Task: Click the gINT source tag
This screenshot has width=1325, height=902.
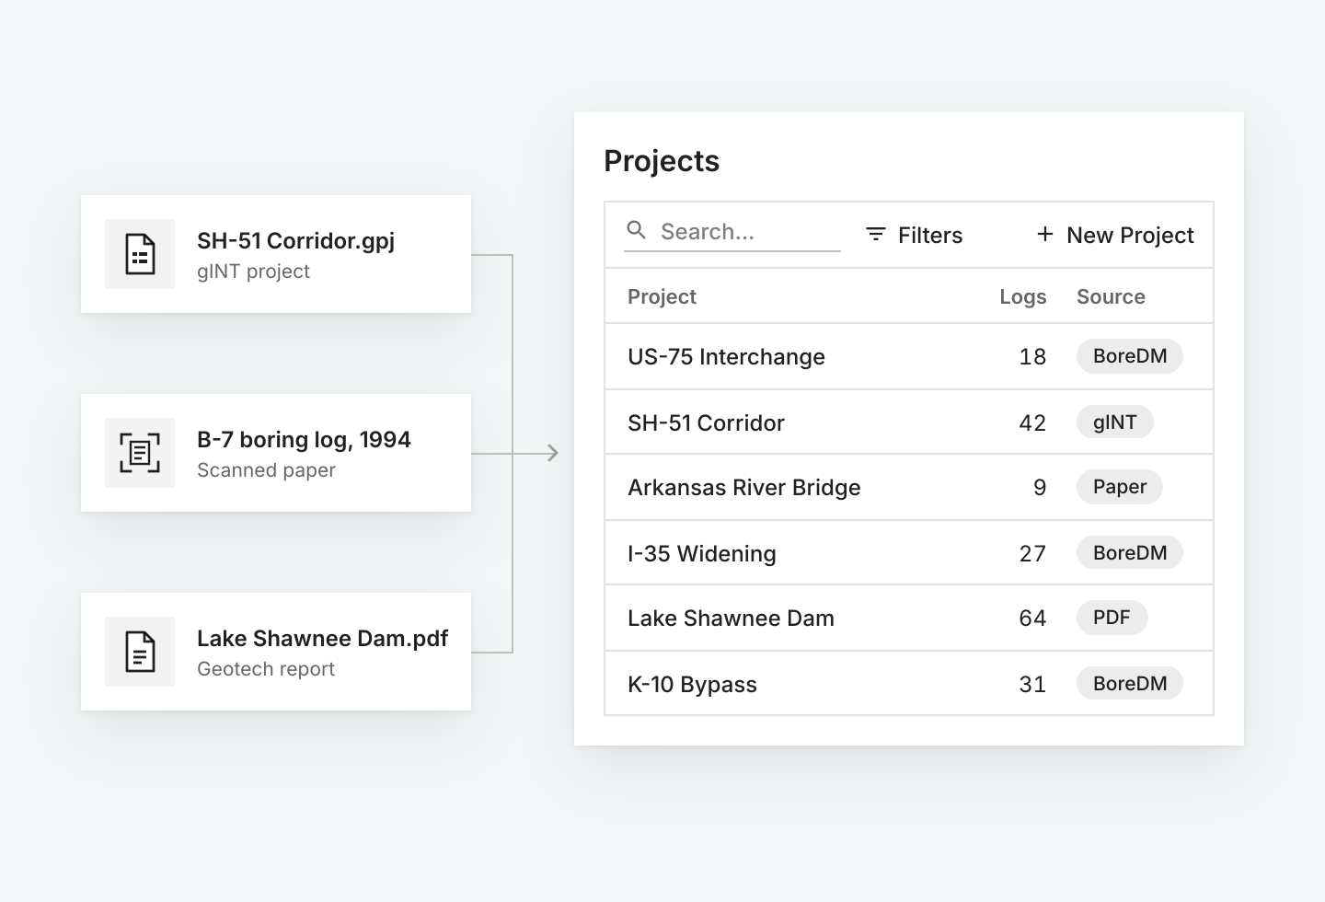Action: pyautogui.click(x=1114, y=422)
